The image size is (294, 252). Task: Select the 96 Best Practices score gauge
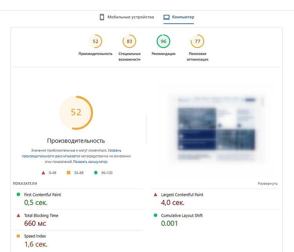click(164, 41)
